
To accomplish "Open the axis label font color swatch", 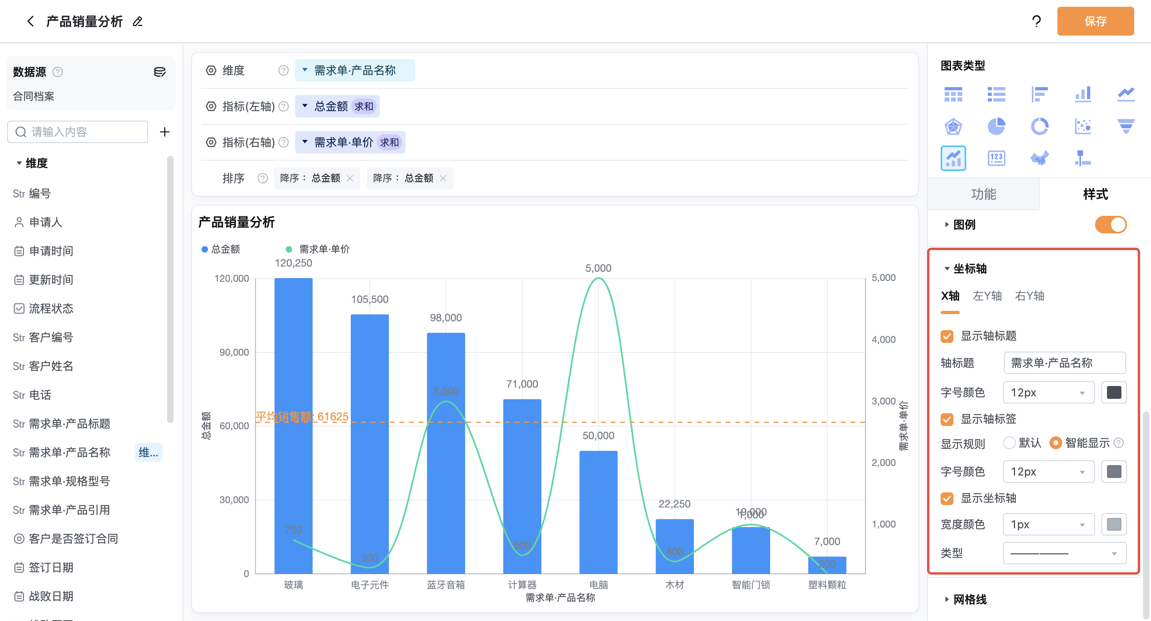I will coord(1113,472).
